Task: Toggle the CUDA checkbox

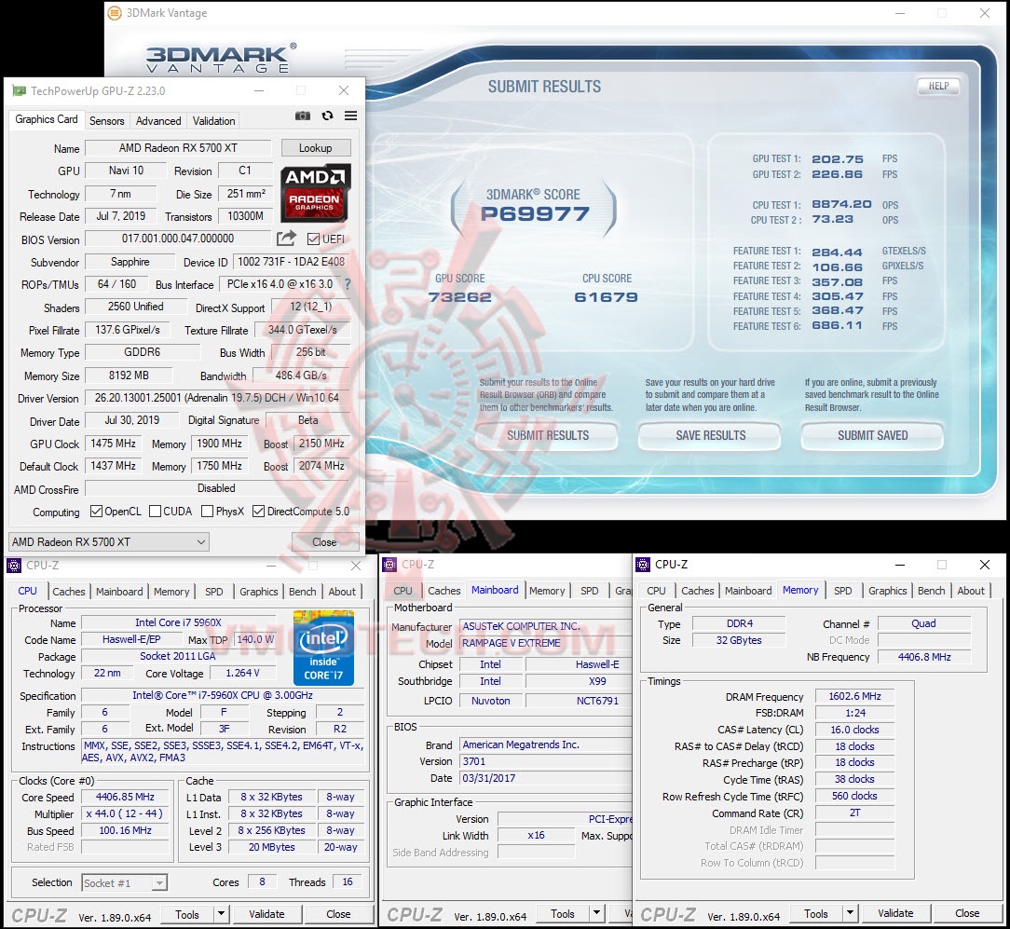Action: [x=155, y=512]
